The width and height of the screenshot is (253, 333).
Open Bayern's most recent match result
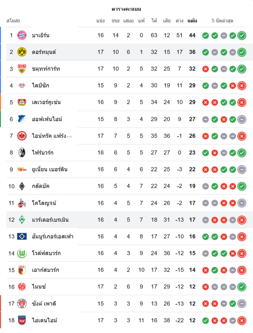[x=242, y=35]
